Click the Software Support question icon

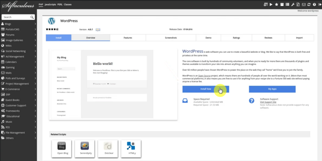click(252, 100)
